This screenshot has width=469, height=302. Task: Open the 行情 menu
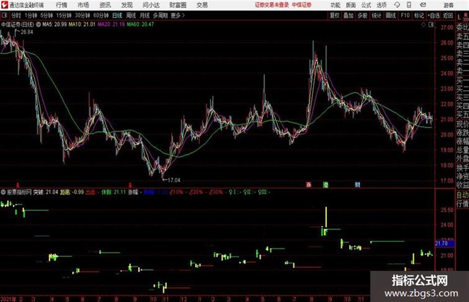(x=62, y=5)
